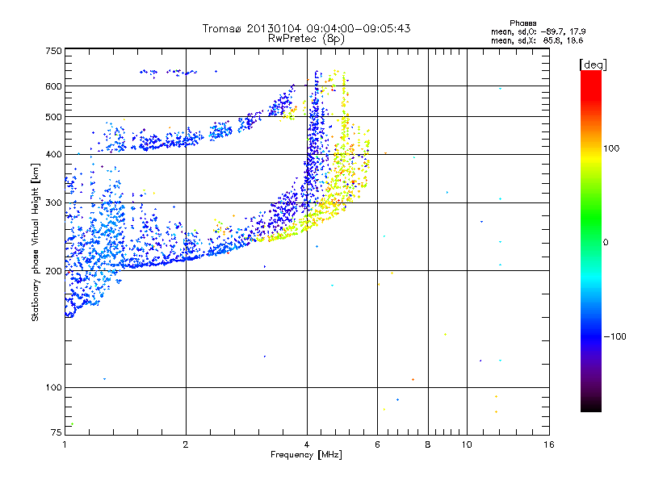Click the 'Phases' header text
This screenshot has width=646, height=484.
522,23
